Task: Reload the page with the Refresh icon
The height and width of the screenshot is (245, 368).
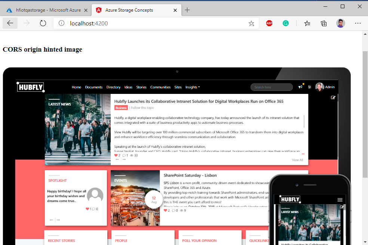Action: 43,23
